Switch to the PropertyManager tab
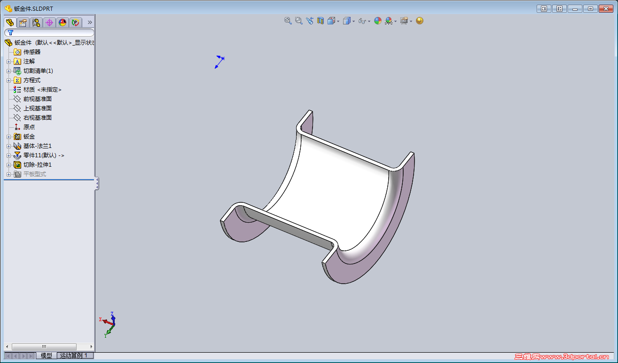 pos(23,22)
